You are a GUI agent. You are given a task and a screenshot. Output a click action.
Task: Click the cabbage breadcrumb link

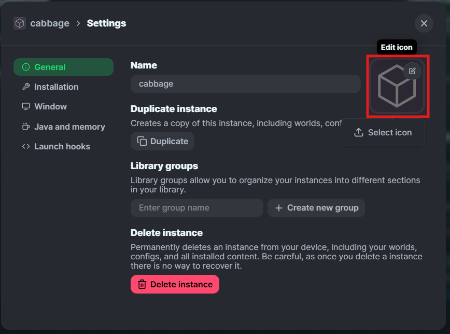50,23
